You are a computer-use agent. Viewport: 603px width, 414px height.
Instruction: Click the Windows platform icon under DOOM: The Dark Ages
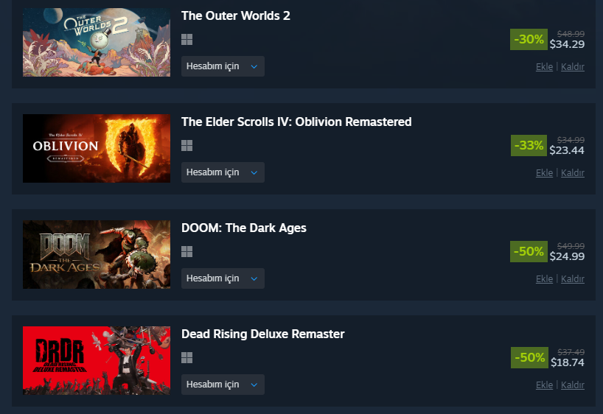[x=187, y=252]
